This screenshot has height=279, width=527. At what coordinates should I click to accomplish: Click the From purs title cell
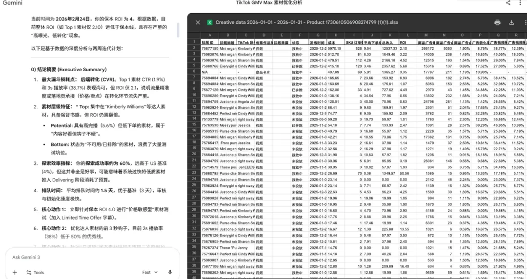(x=227, y=143)
